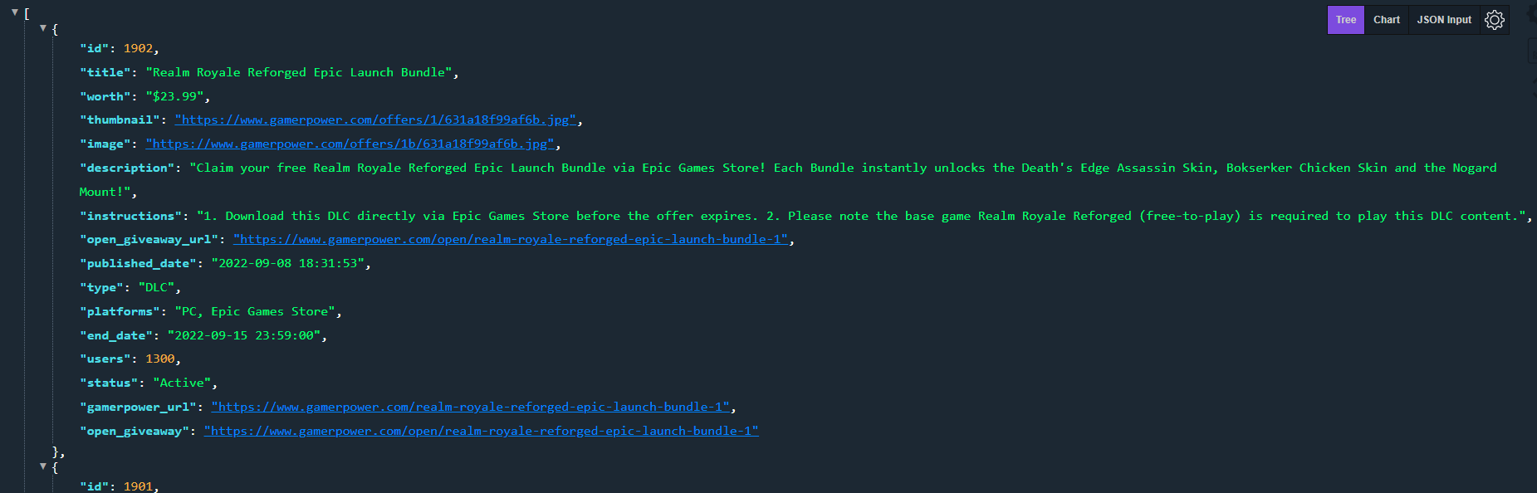Open the full-size image URL link

[x=349, y=144]
